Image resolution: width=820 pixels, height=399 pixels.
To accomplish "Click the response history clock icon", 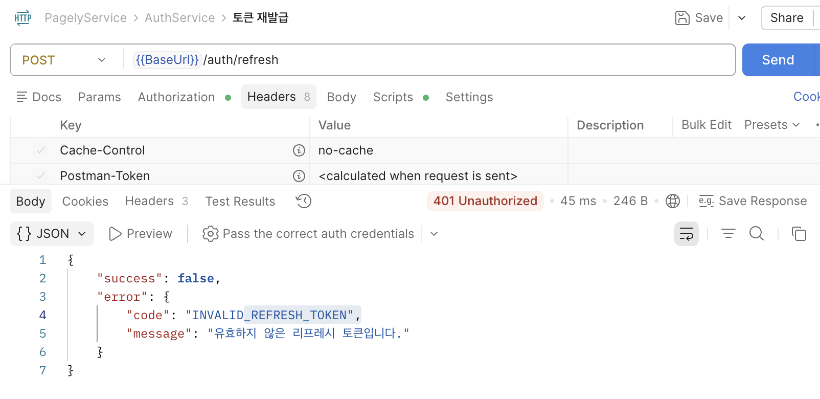I will (x=304, y=201).
